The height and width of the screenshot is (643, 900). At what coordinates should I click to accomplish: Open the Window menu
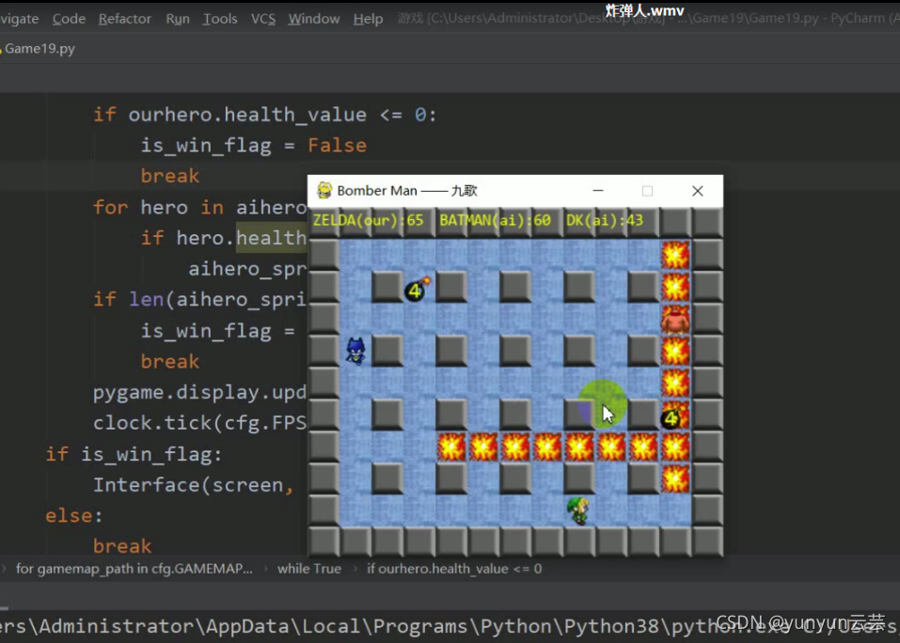pos(314,19)
